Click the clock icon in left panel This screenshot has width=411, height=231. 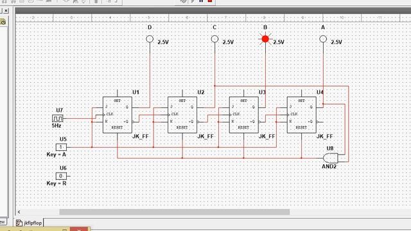pyautogui.click(x=3, y=22)
